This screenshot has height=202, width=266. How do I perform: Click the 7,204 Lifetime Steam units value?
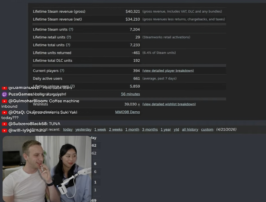[x=135, y=29]
